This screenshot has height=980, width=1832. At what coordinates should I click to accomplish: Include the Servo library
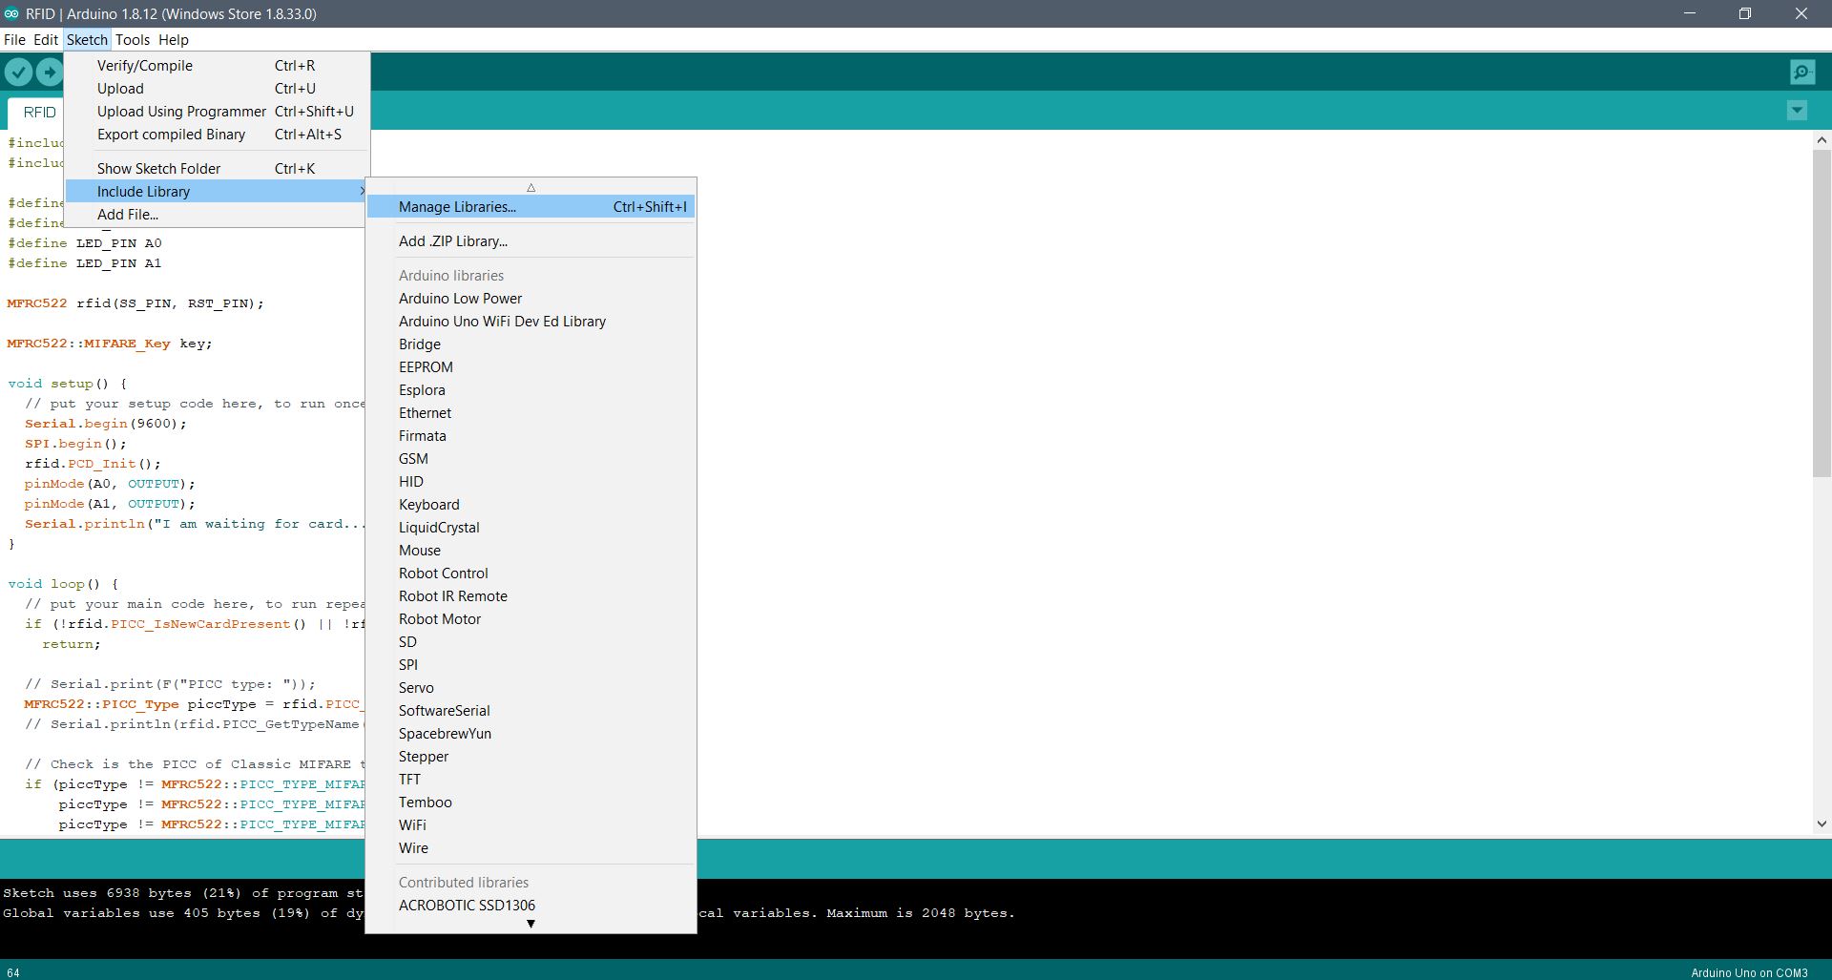[416, 688]
